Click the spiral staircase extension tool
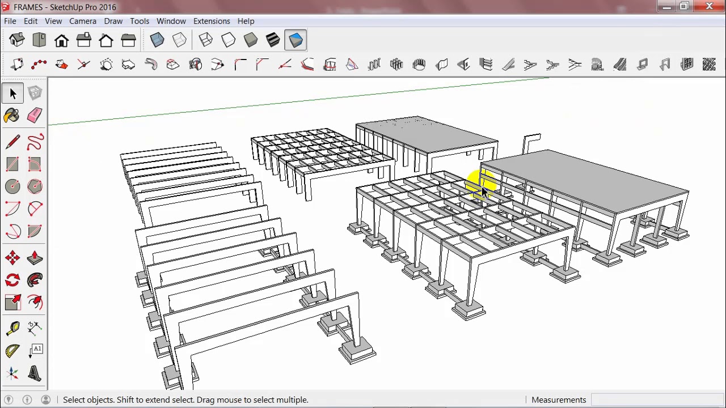 [597, 65]
